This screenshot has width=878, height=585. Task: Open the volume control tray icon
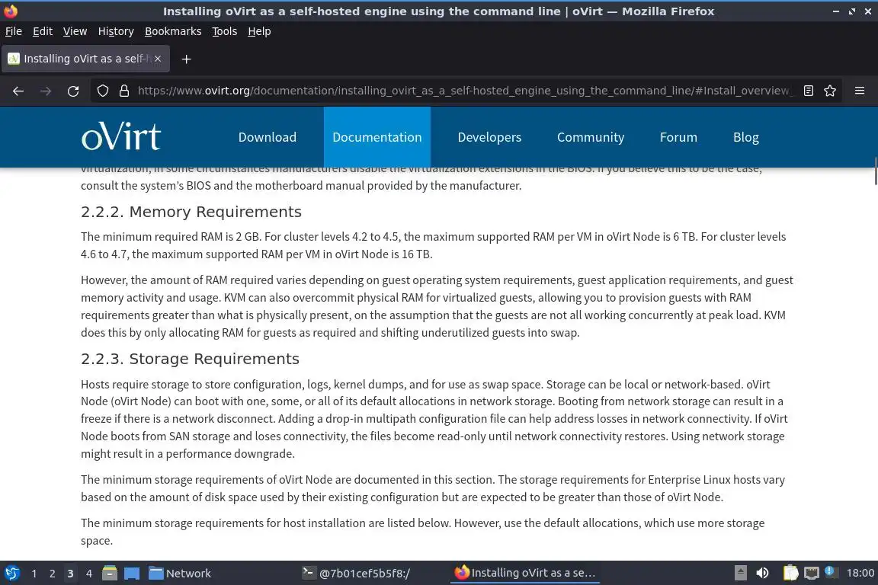762,574
